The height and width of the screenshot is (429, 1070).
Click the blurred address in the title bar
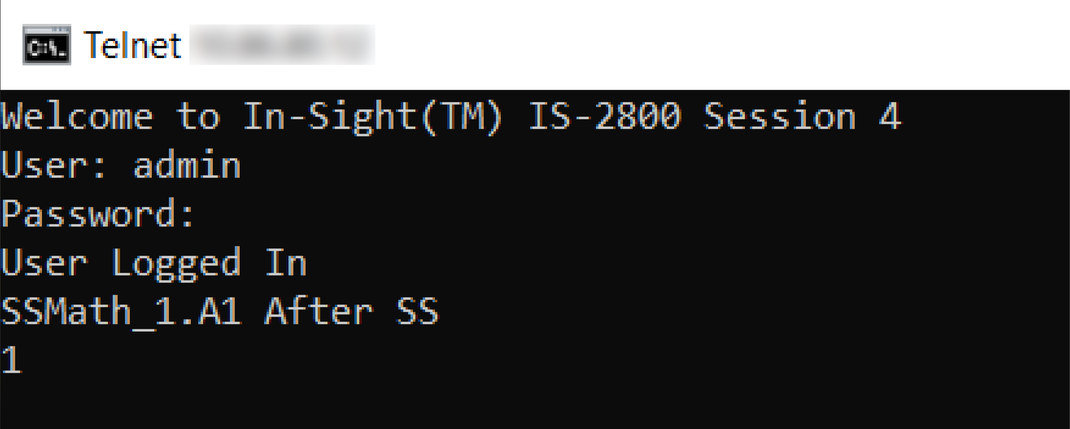(282, 45)
